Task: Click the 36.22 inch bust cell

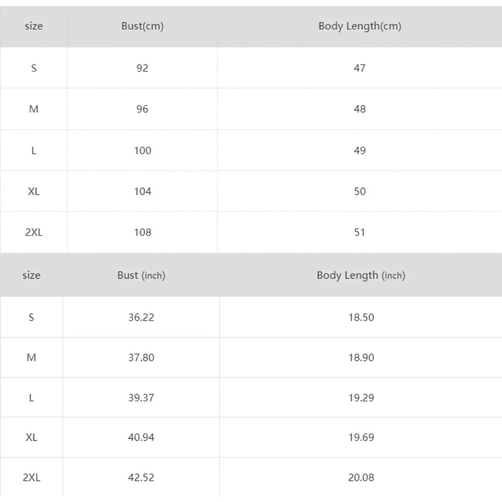Action: click(141, 317)
